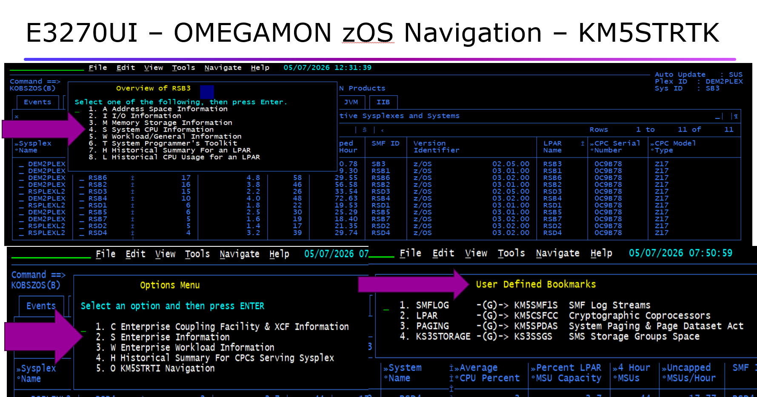Click the sort arrow icon in the LPAR Name header
Viewport: 757px width, 397px height.
click(583, 143)
